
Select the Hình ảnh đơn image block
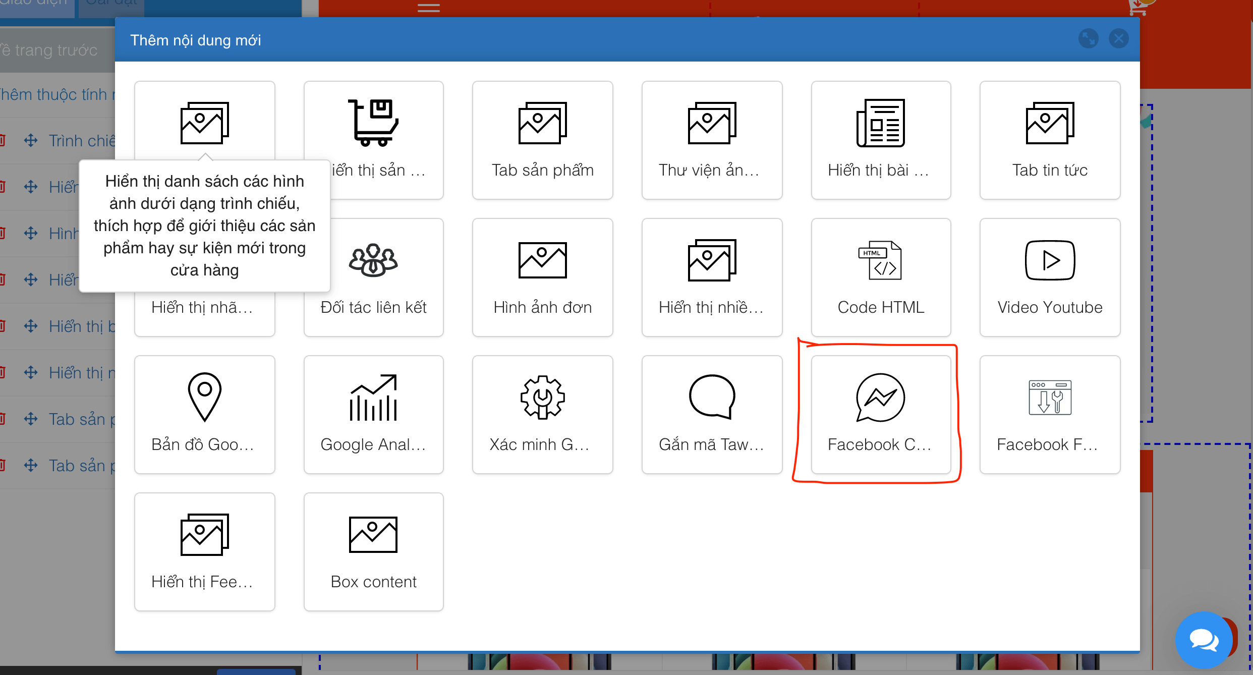tap(542, 277)
